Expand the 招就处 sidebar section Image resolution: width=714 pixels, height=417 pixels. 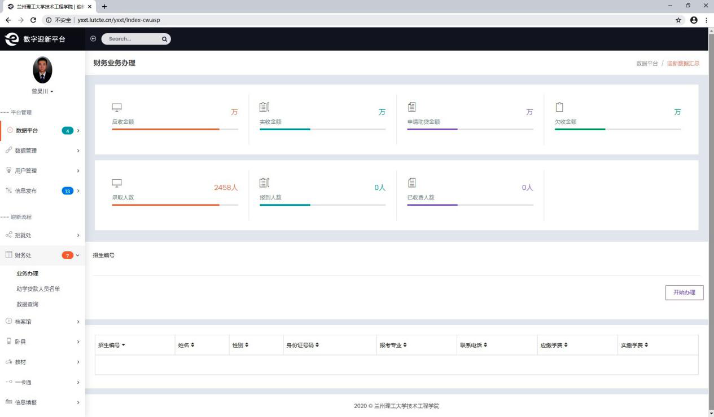42,235
